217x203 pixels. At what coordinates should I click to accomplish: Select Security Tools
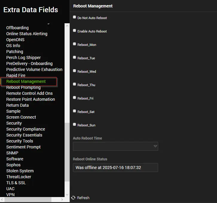[20, 141]
